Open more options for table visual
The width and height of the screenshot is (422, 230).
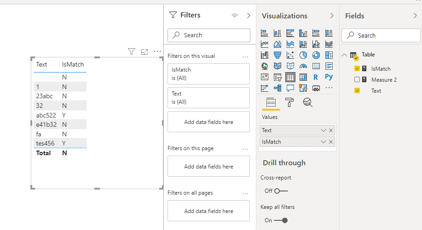coord(157,51)
